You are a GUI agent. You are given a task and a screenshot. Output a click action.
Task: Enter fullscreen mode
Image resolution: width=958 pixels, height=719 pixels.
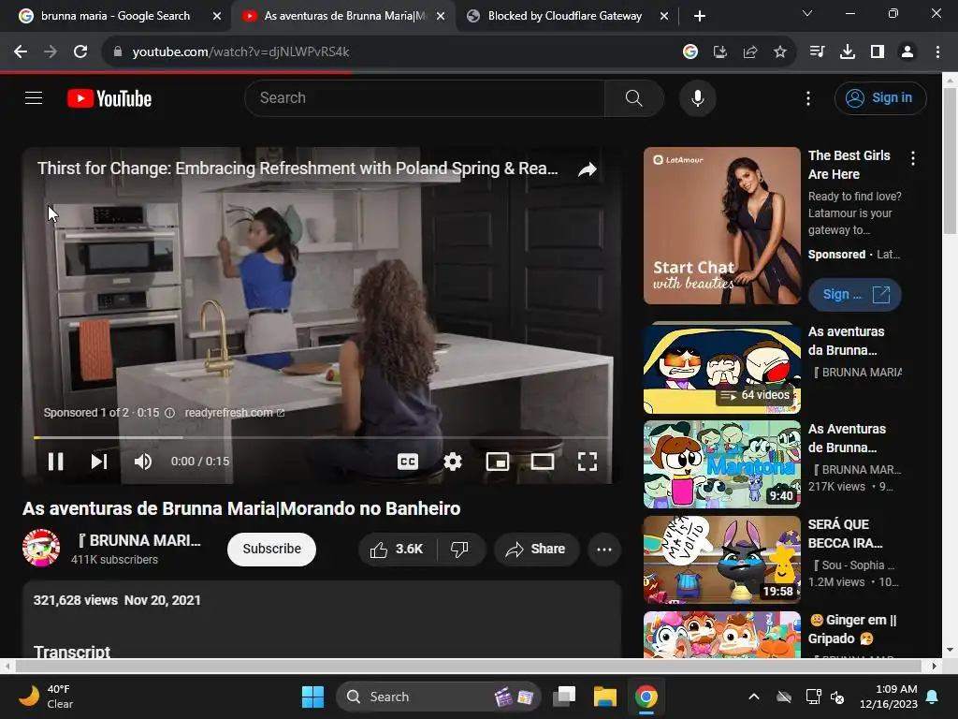[x=588, y=462]
